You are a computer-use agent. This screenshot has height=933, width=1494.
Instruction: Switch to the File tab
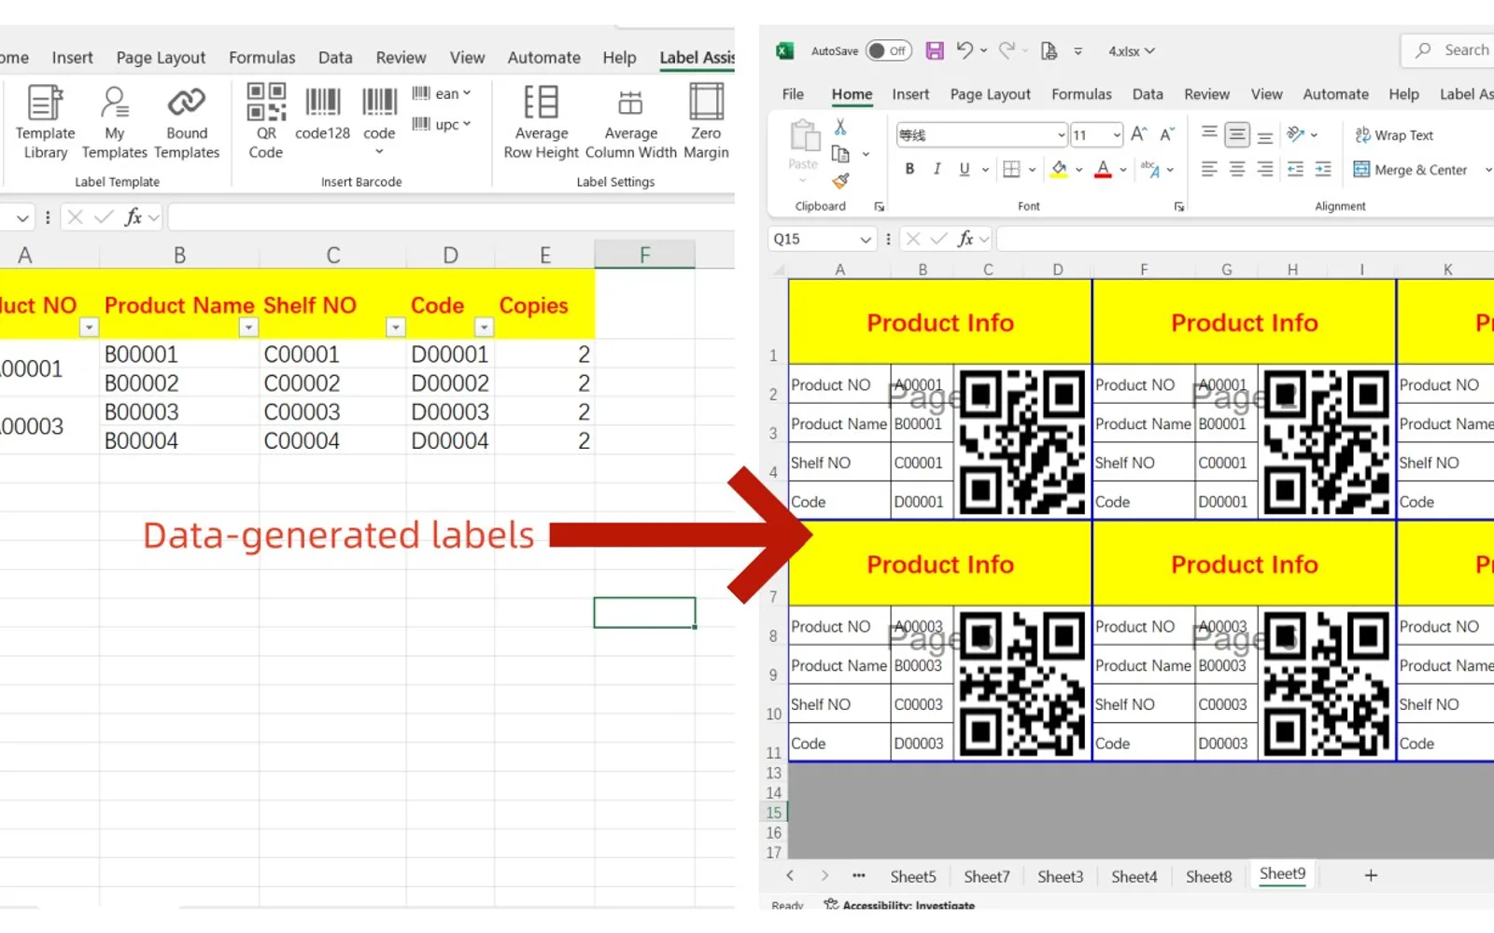pyautogui.click(x=793, y=94)
